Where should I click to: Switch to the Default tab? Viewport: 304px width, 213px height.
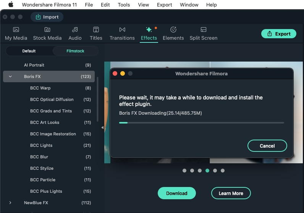tap(29, 51)
